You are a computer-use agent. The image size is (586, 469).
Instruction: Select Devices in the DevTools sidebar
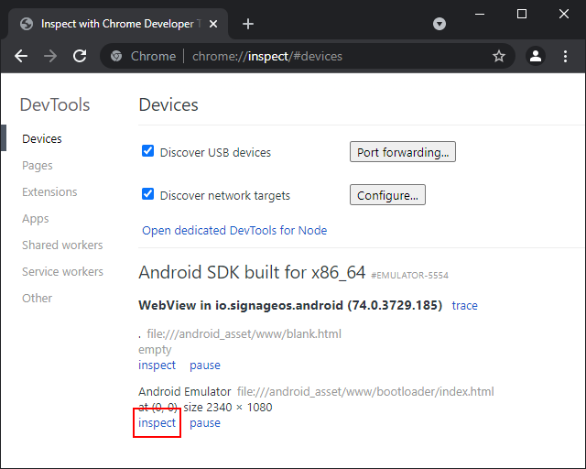click(x=42, y=138)
